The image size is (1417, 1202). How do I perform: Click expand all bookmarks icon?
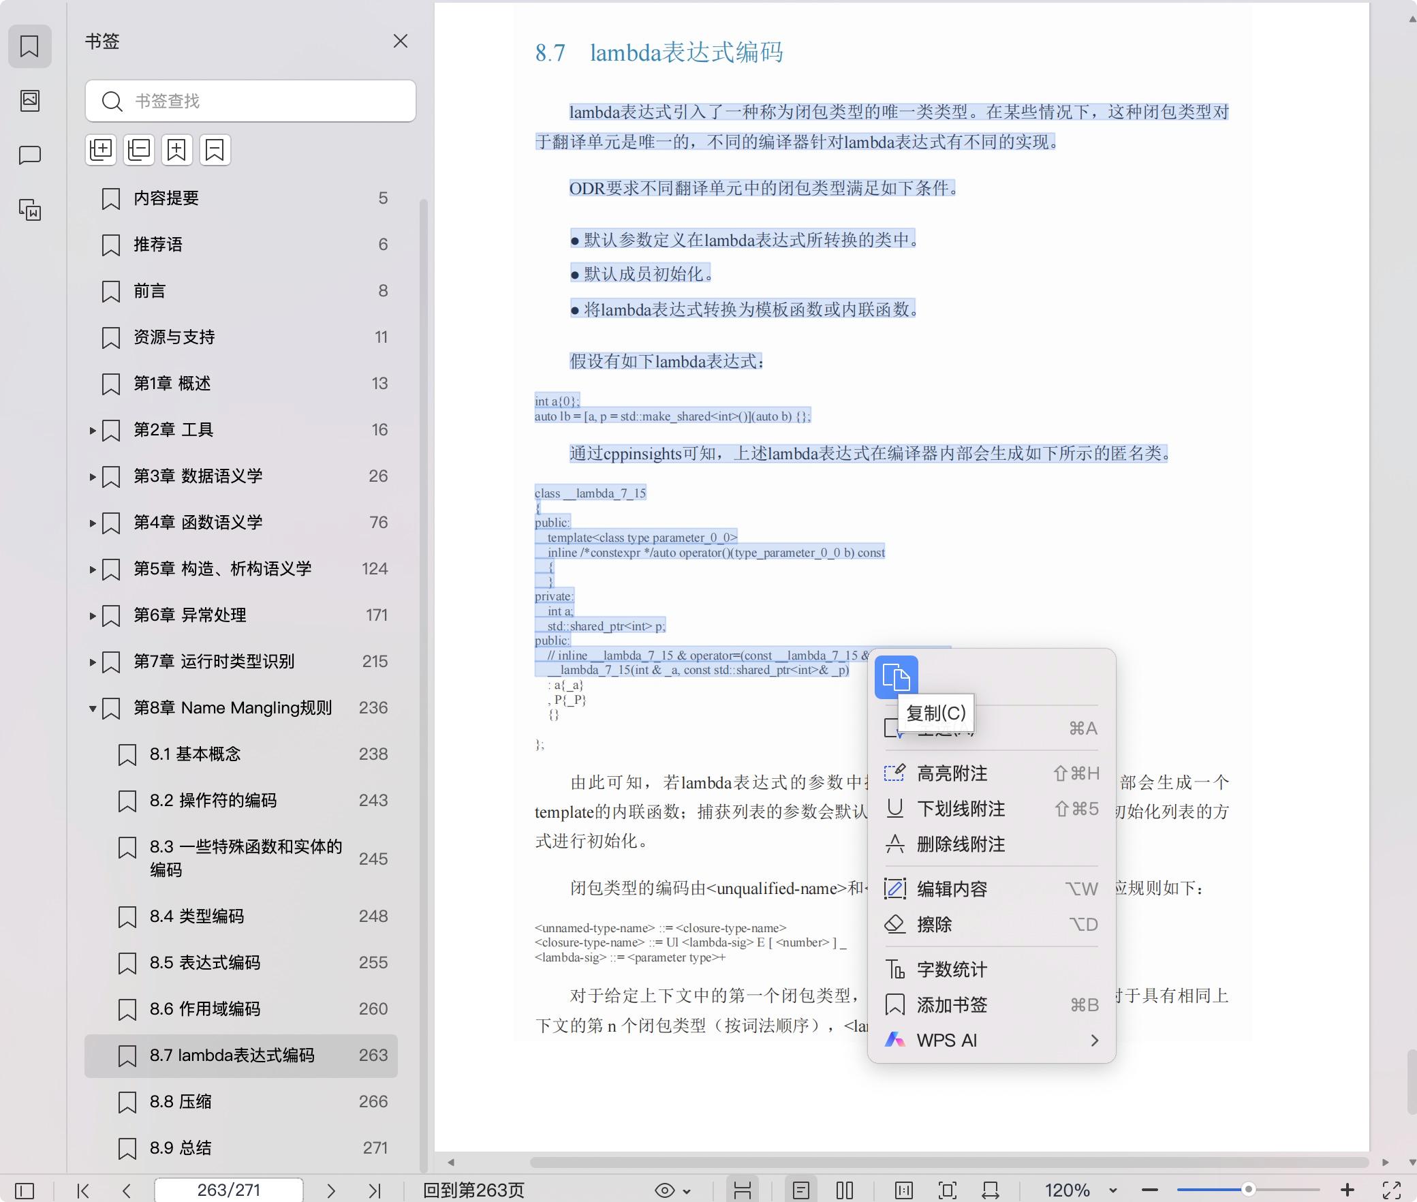tap(102, 149)
